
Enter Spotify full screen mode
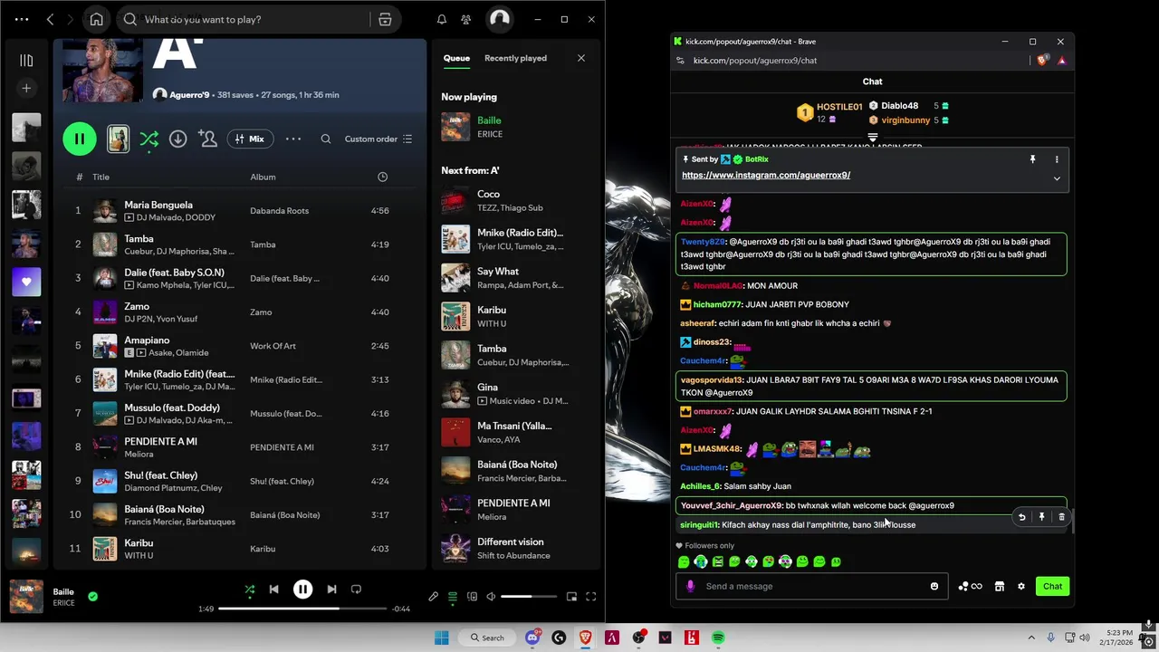[590, 597]
